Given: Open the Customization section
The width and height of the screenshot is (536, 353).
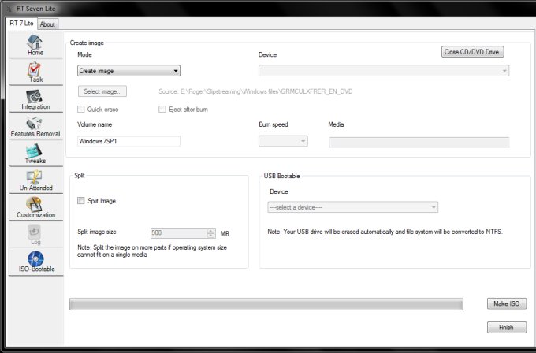Looking at the screenshot, I should coord(35,207).
